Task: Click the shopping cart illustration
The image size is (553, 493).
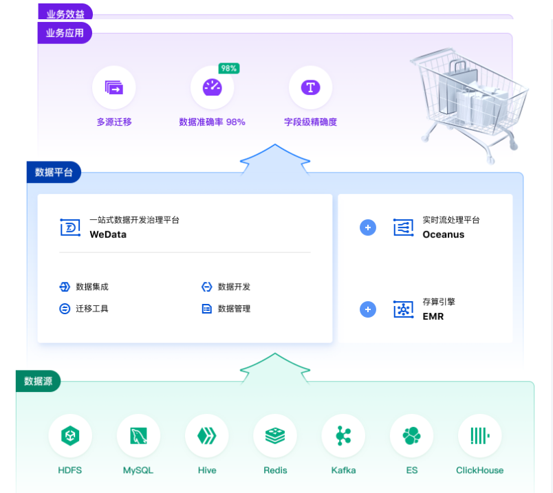Action: [469, 106]
